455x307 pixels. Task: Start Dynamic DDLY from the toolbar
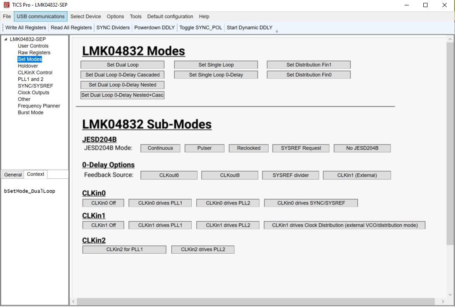248,27
